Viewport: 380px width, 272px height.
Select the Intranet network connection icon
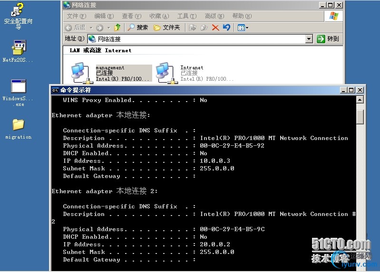[166, 73]
